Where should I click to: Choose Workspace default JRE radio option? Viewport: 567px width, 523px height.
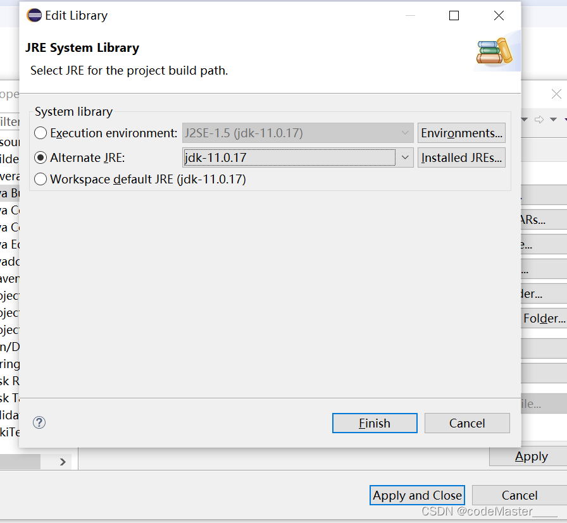(40, 179)
